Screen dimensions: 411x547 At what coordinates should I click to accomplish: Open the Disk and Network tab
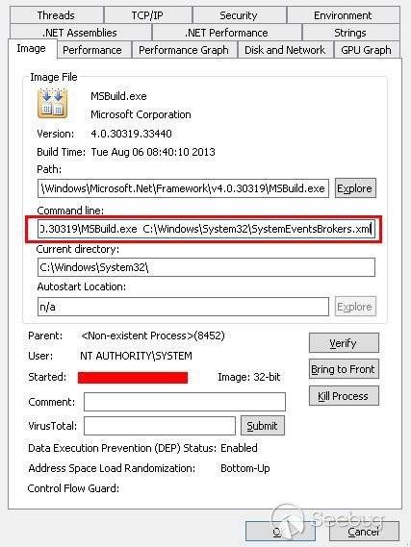[x=285, y=50]
